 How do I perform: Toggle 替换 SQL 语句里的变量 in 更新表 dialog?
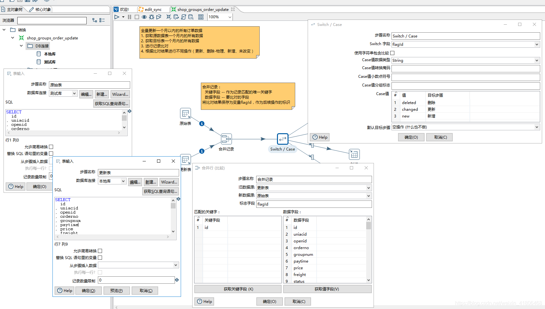(x=100, y=258)
